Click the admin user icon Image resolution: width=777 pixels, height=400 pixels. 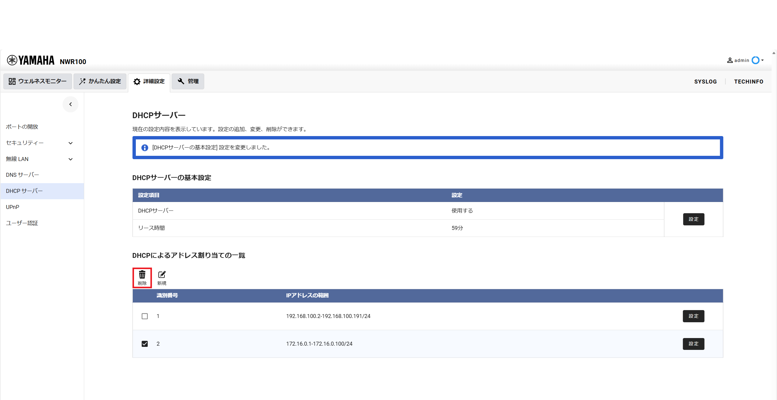729,60
